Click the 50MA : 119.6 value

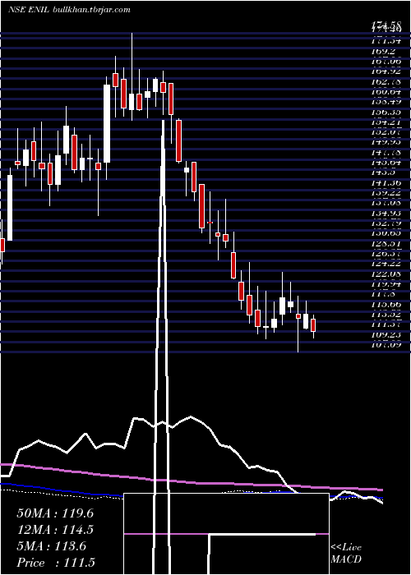pyautogui.click(x=55, y=513)
